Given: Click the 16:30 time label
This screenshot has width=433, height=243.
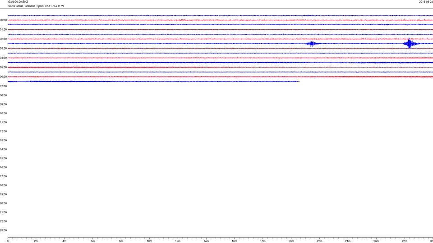Looking at the screenshot, I should [3, 167].
